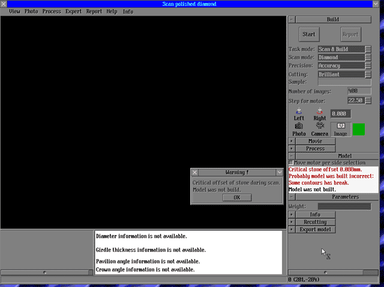Viewport: 384px width, 287px height.
Task: Select the Image view icon
Action: 340,128
